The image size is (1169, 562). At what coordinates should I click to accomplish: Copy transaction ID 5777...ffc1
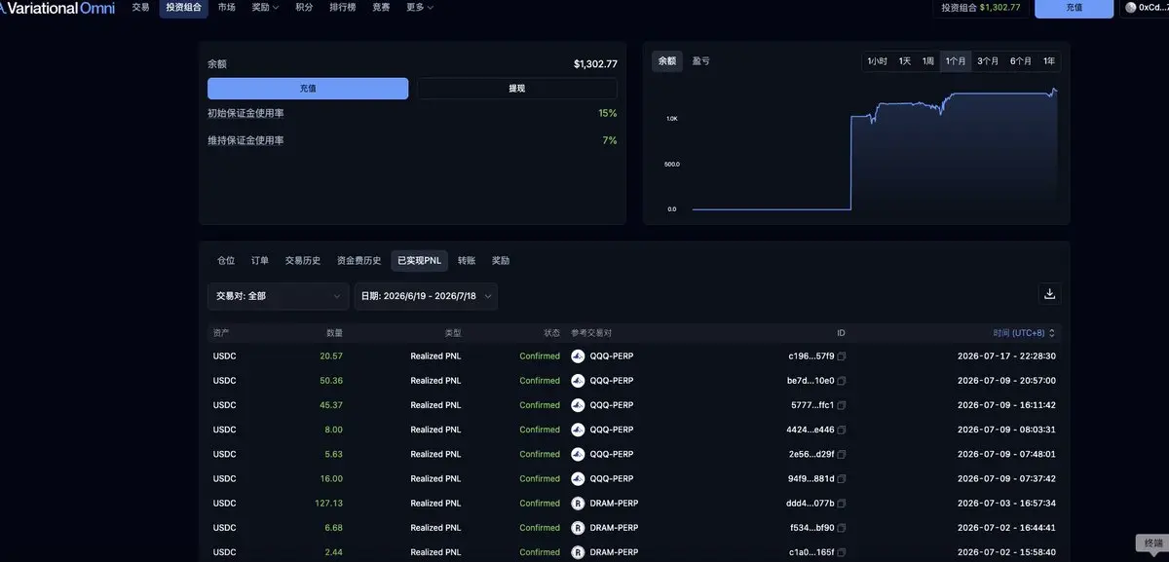point(842,405)
